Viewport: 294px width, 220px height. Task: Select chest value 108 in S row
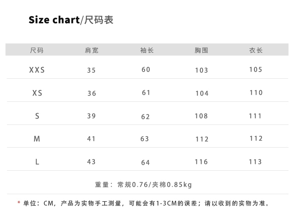tap(201, 116)
